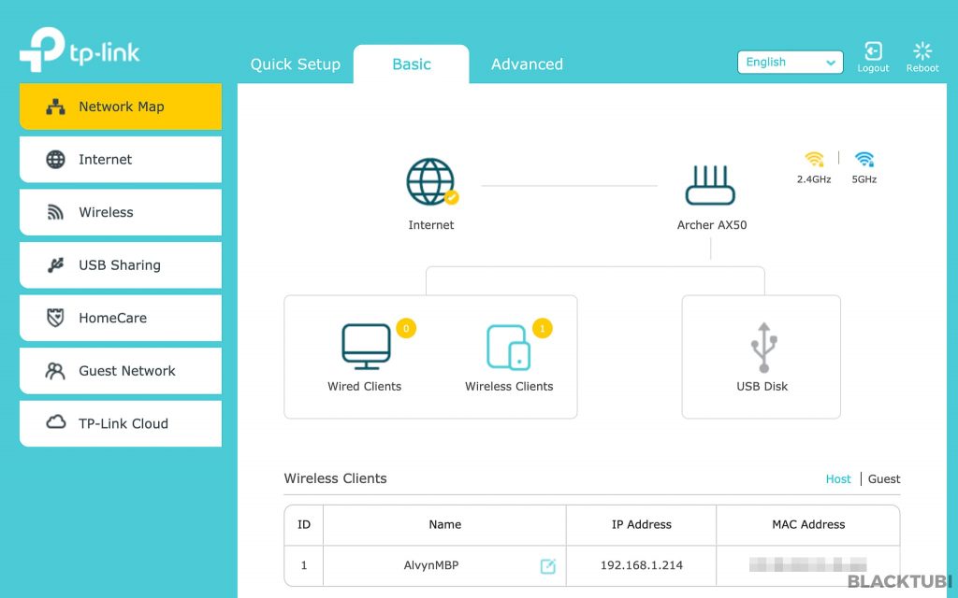Click the TP-Link logo

[x=80, y=50]
